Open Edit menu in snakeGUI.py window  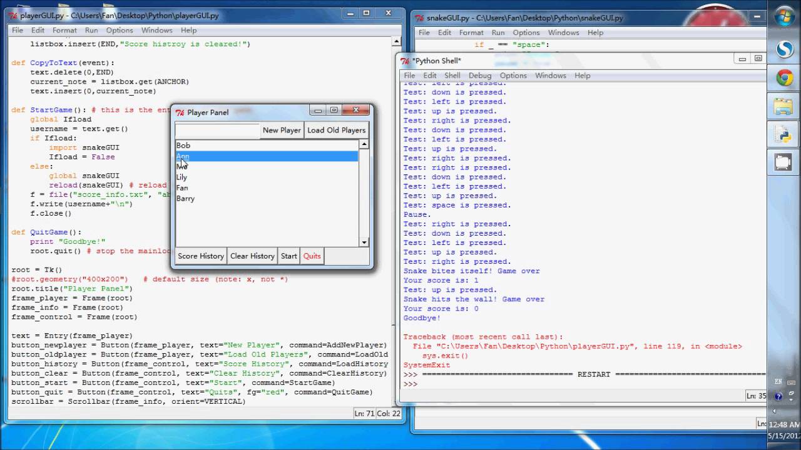pyautogui.click(x=444, y=32)
